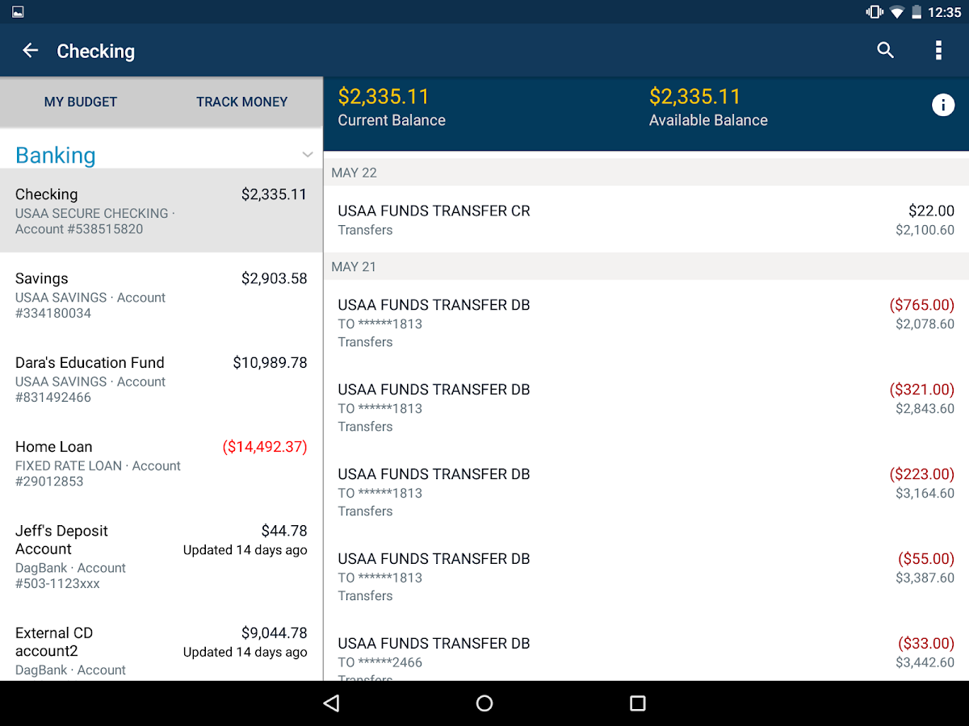Image resolution: width=969 pixels, height=726 pixels.
Task: Tap the Android back navigation button
Action: [x=331, y=703]
